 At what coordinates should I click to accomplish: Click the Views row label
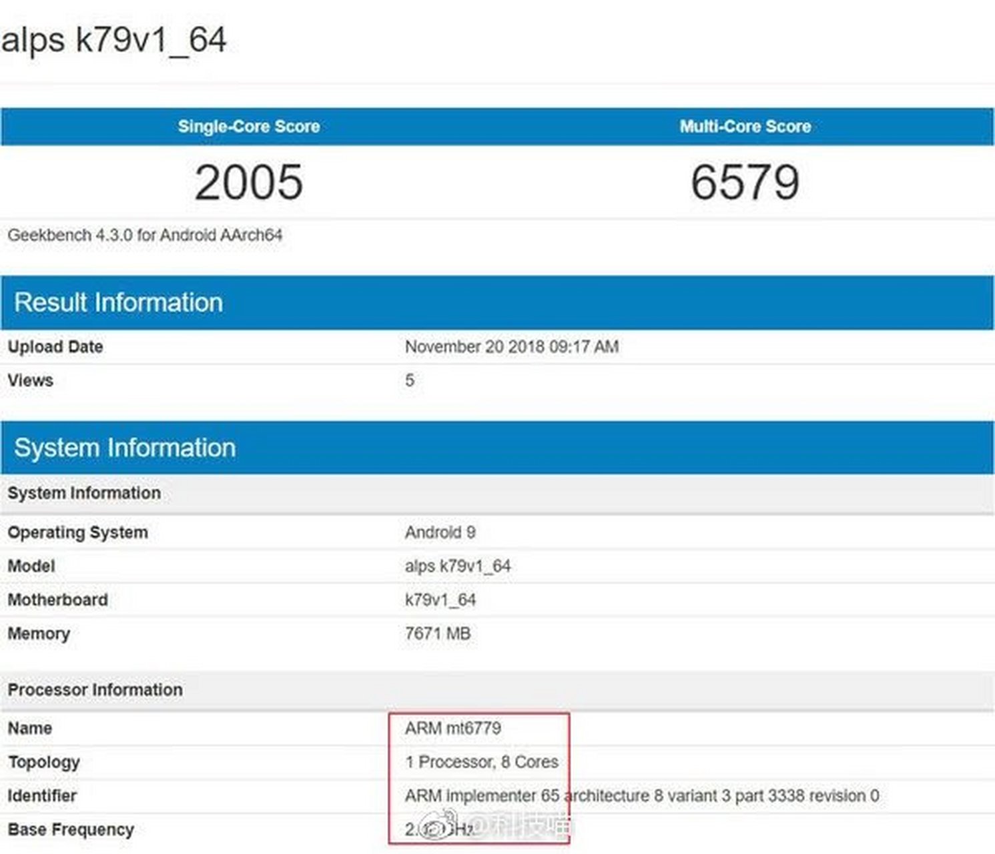[x=31, y=380]
